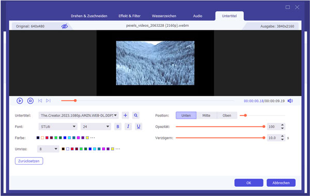Pick magenta in Farbe row
310x196 pixels.
[x=79, y=138]
